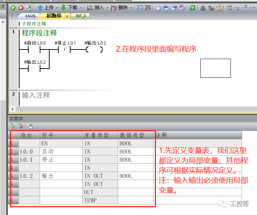Expand the 插入 dropdown arrow
Screen dimensions: 257x215
pos(107,8)
